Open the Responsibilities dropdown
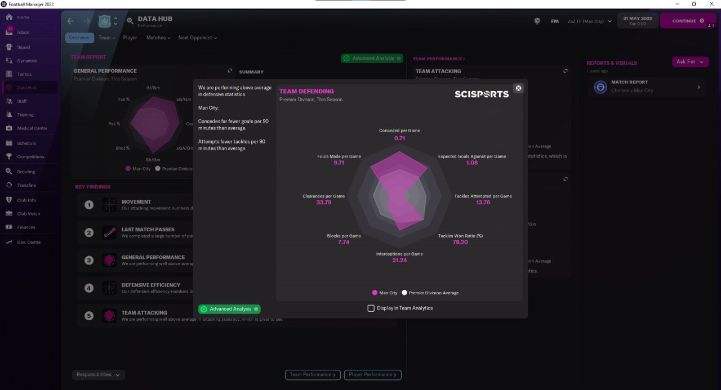The image size is (721, 390). tap(99, 375)
